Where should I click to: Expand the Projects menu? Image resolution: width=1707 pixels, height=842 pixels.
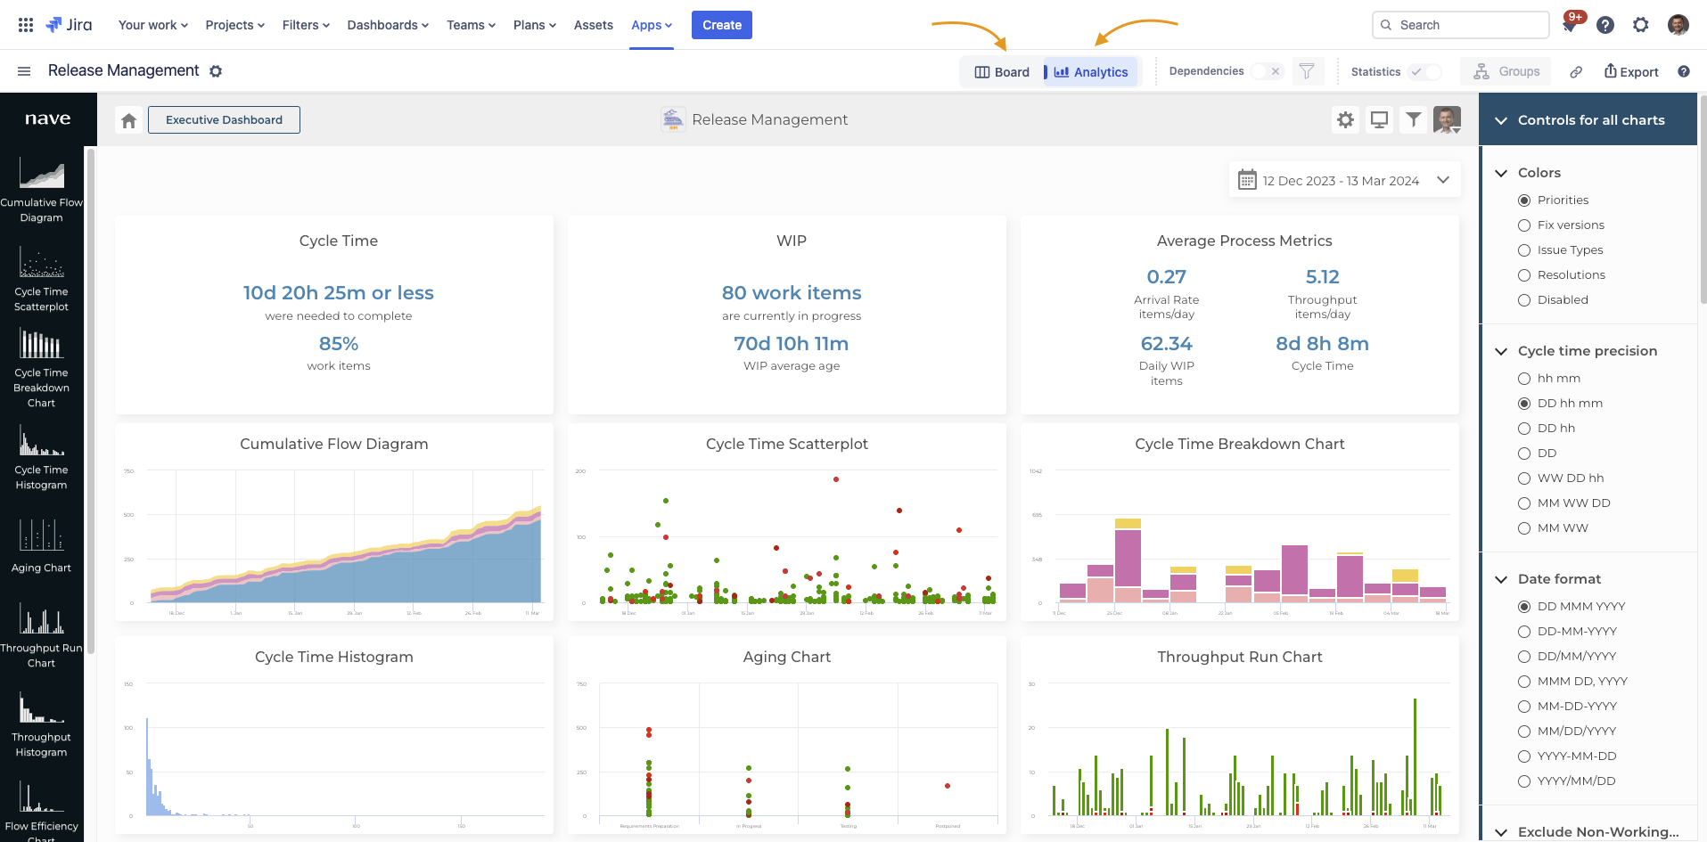click(234, 25)
